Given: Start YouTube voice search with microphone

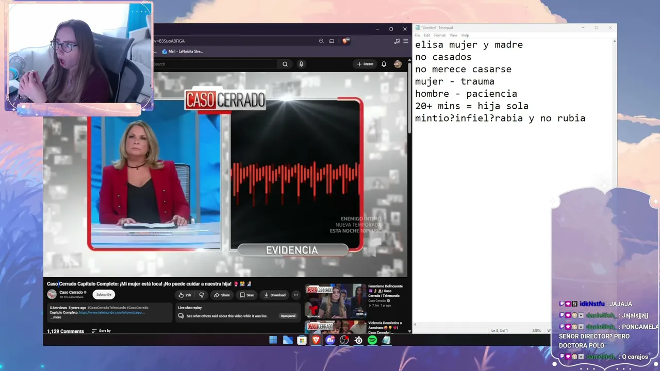Looking at the screenshot, I should click(x=301, y=64).
